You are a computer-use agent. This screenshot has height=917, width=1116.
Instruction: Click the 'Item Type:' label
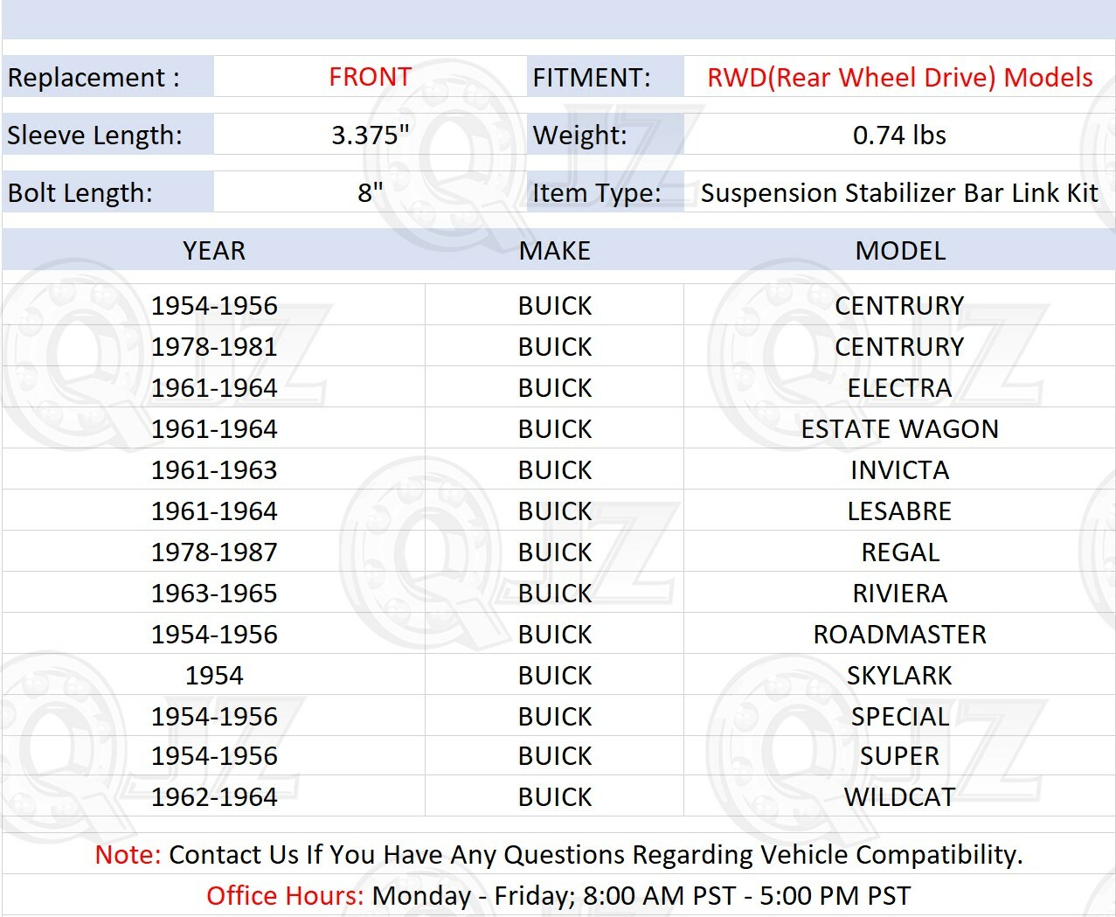pyautogui.click(x=596, y=192)
